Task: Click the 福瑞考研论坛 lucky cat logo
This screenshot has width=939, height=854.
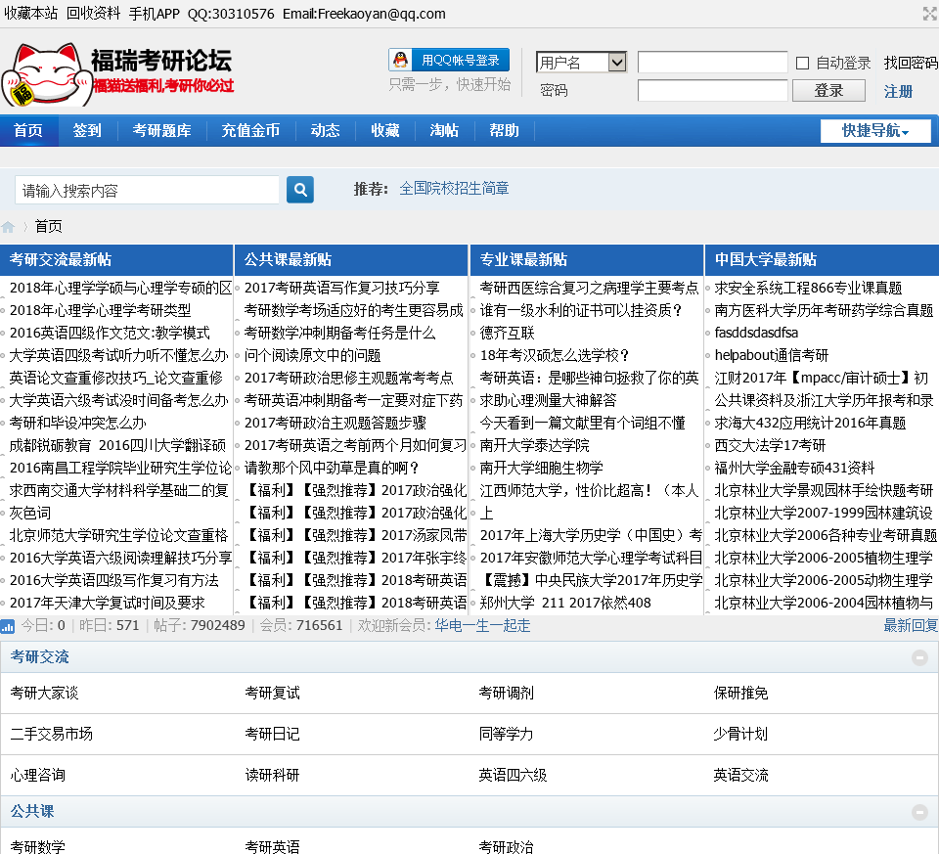Action: tap(117, 73)
